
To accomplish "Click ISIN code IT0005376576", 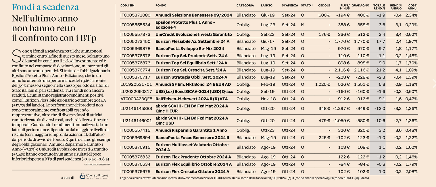I will tap(135, 56).
